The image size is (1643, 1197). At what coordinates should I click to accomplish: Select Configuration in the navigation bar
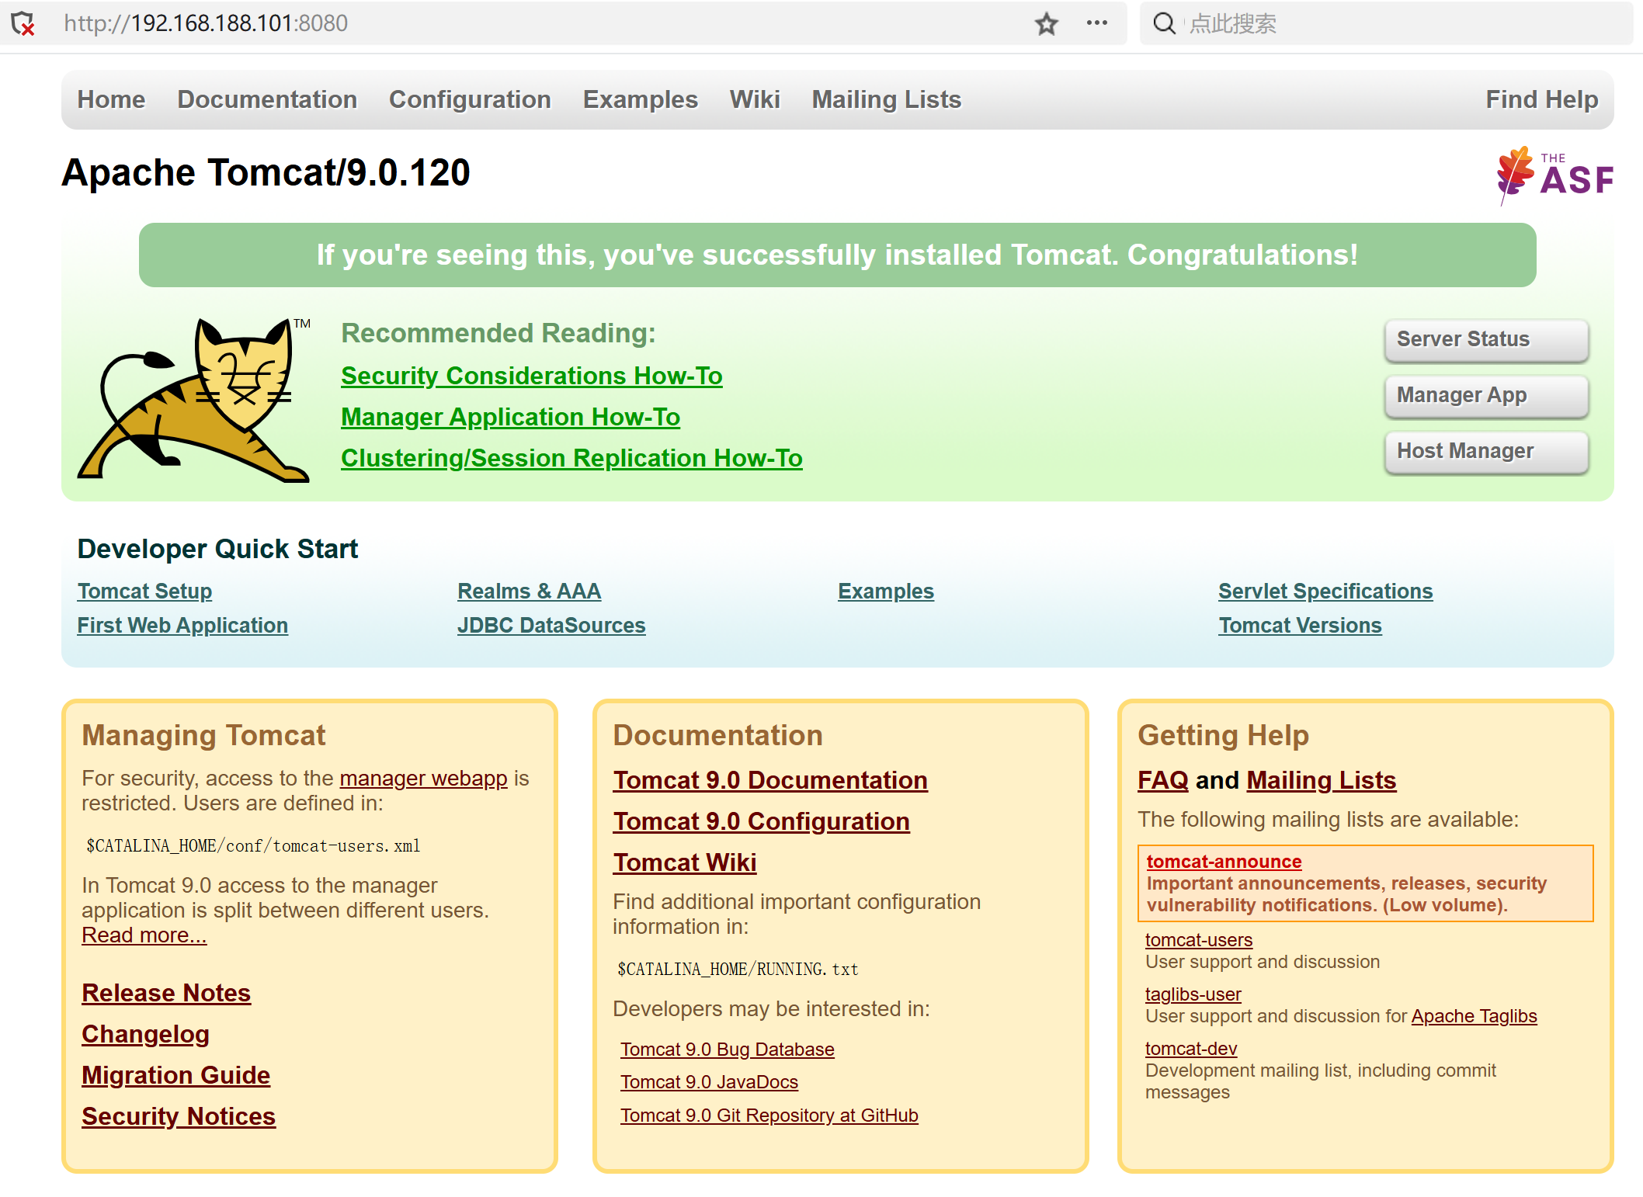[x=470, y=99]
